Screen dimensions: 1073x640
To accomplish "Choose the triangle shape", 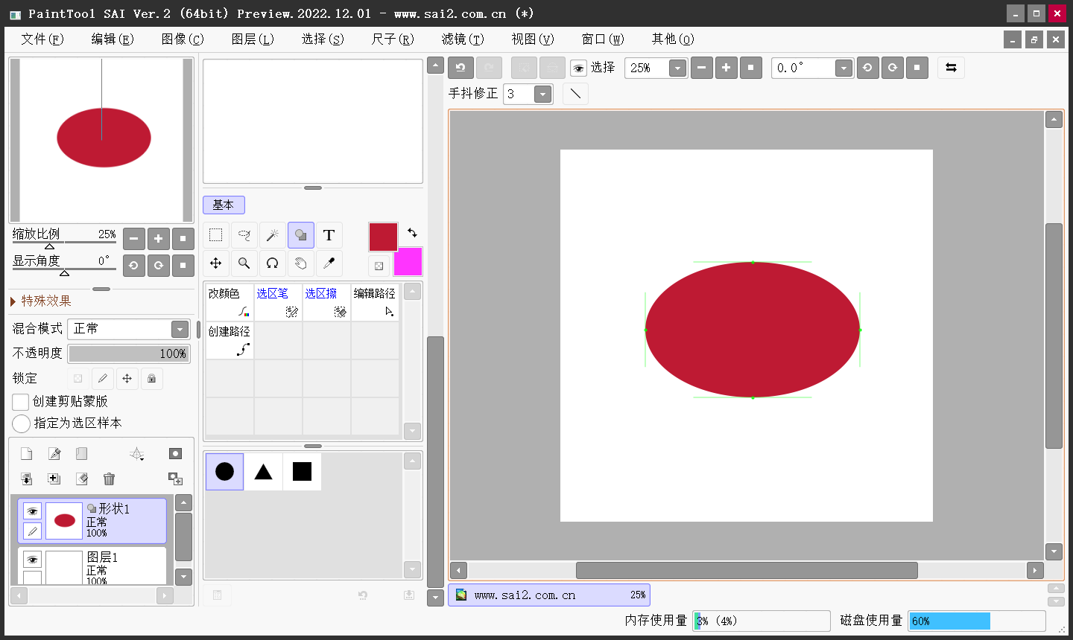I will 263,472.
